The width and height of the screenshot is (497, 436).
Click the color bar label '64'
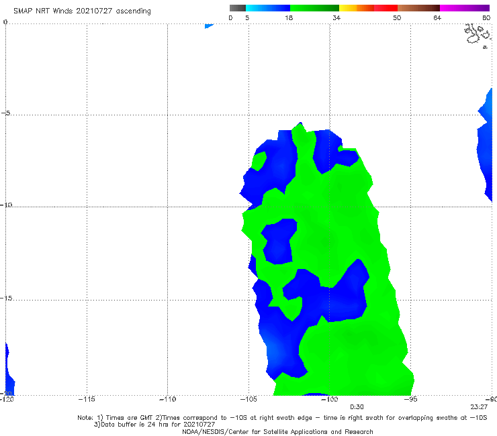(x=437, y=17)
